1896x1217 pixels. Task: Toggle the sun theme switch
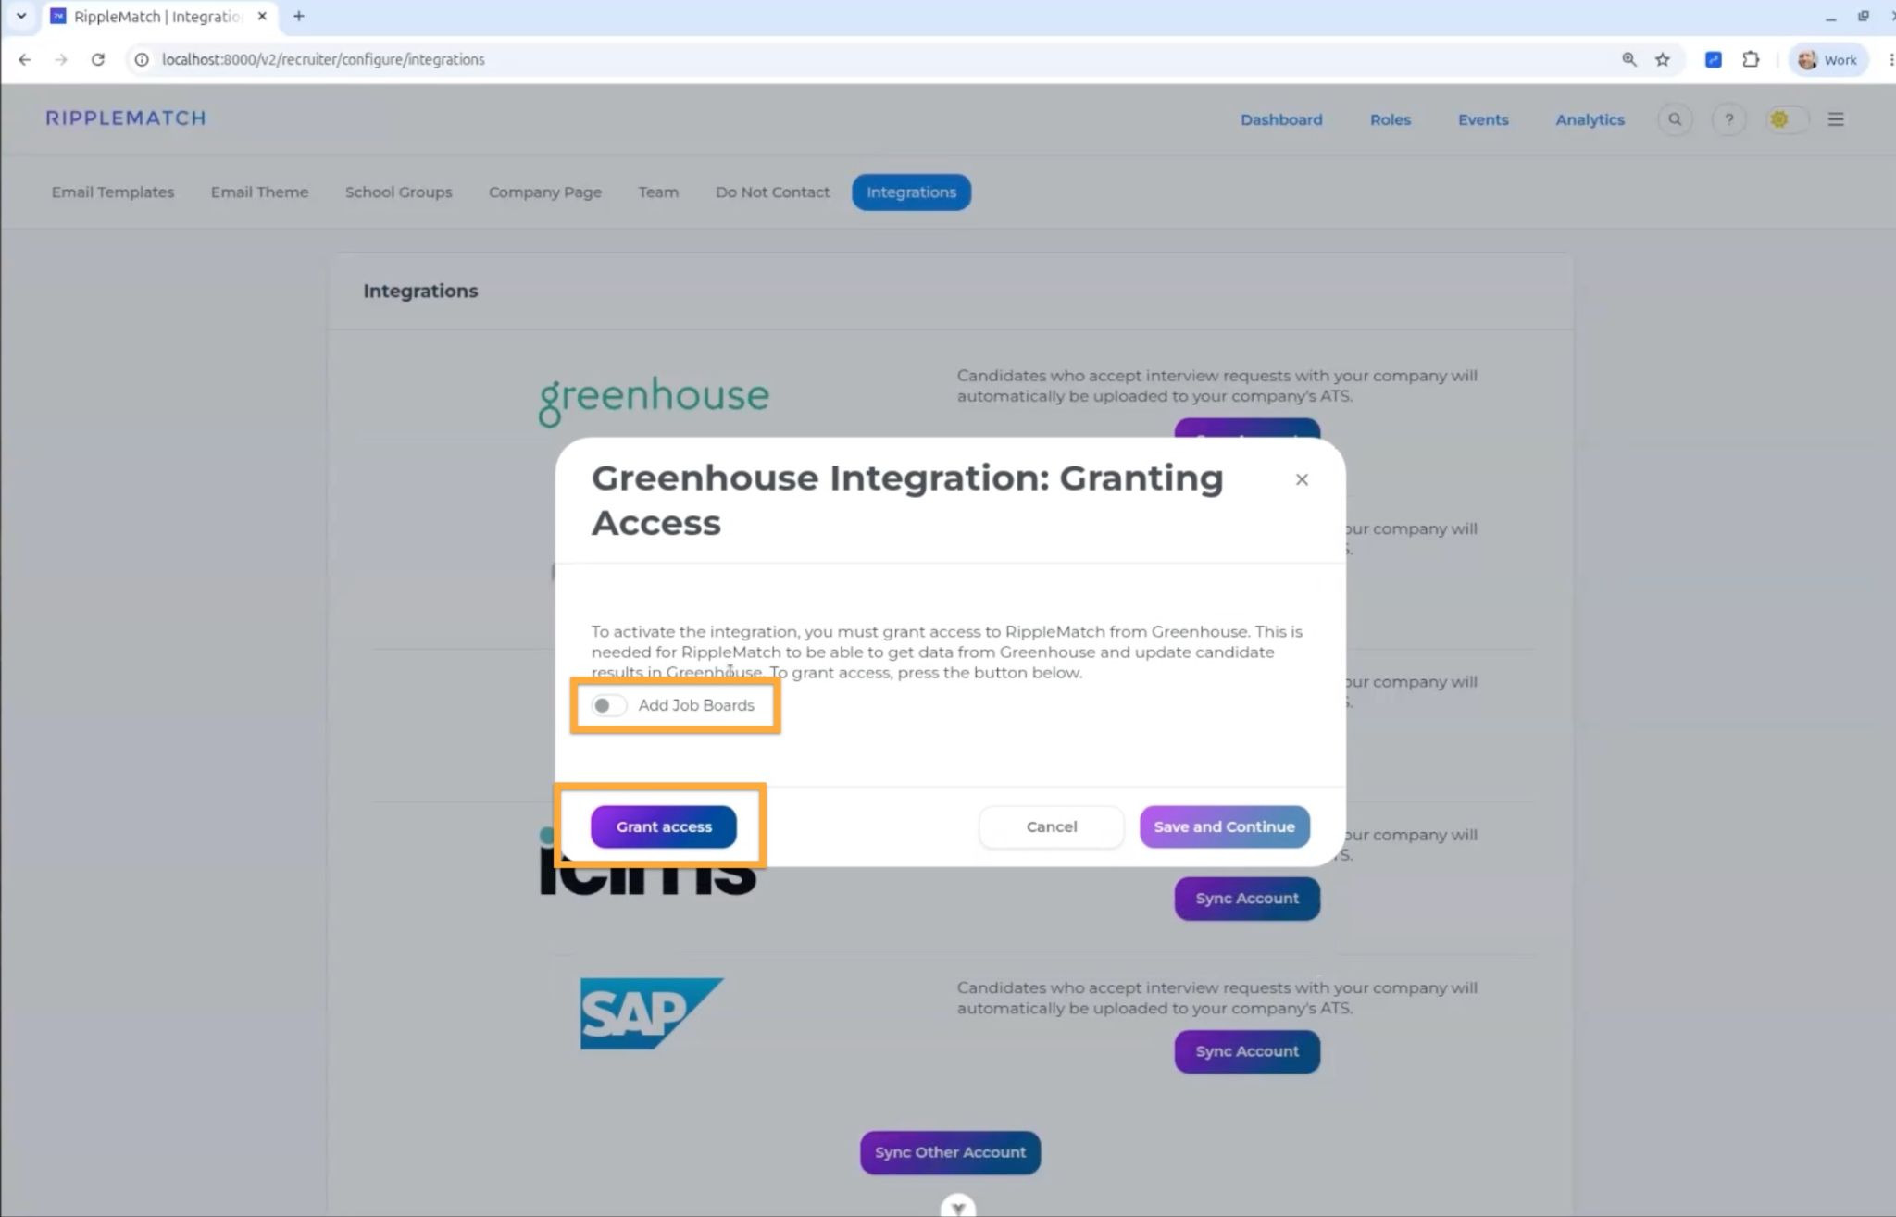pyautogui.click(x=1786, y=119)
